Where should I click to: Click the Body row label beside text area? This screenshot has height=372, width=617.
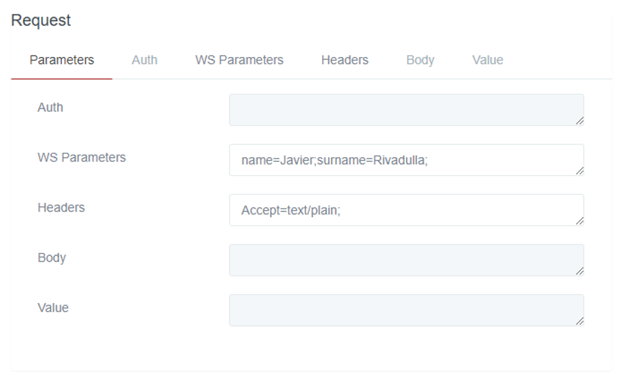[x=51, y=257]
